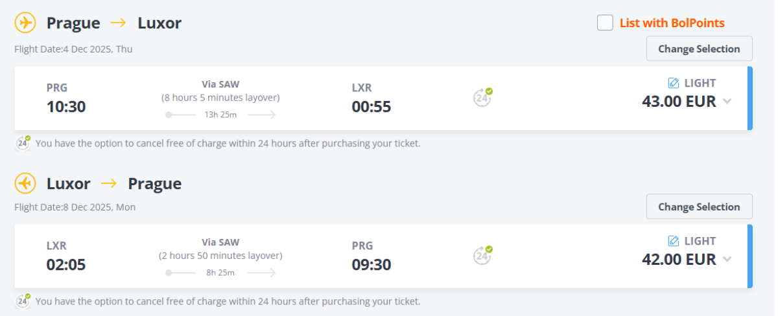Click the List with BolPoints label
This screenshot has width=778, height=316.
pos(672,23)
